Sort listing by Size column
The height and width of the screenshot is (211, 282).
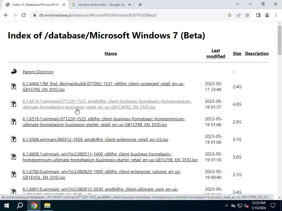(237, 54)
